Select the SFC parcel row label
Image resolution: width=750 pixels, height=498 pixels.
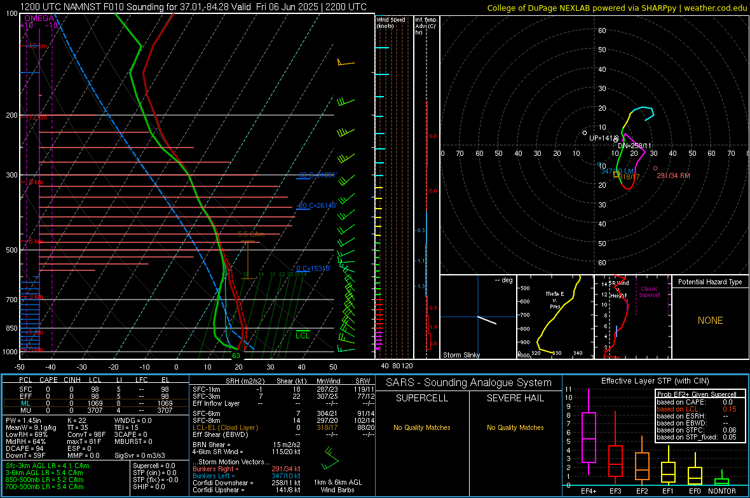click(x=25, y=389)
